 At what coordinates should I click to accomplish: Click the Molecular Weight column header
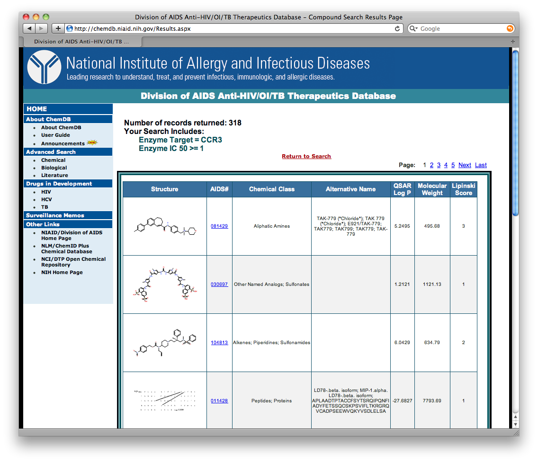pyautogui.click(x=432, y=189)
